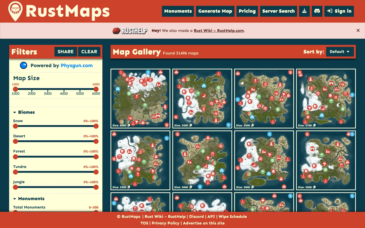
Task: Open the Monuments menu
Action: pos(178,11)
